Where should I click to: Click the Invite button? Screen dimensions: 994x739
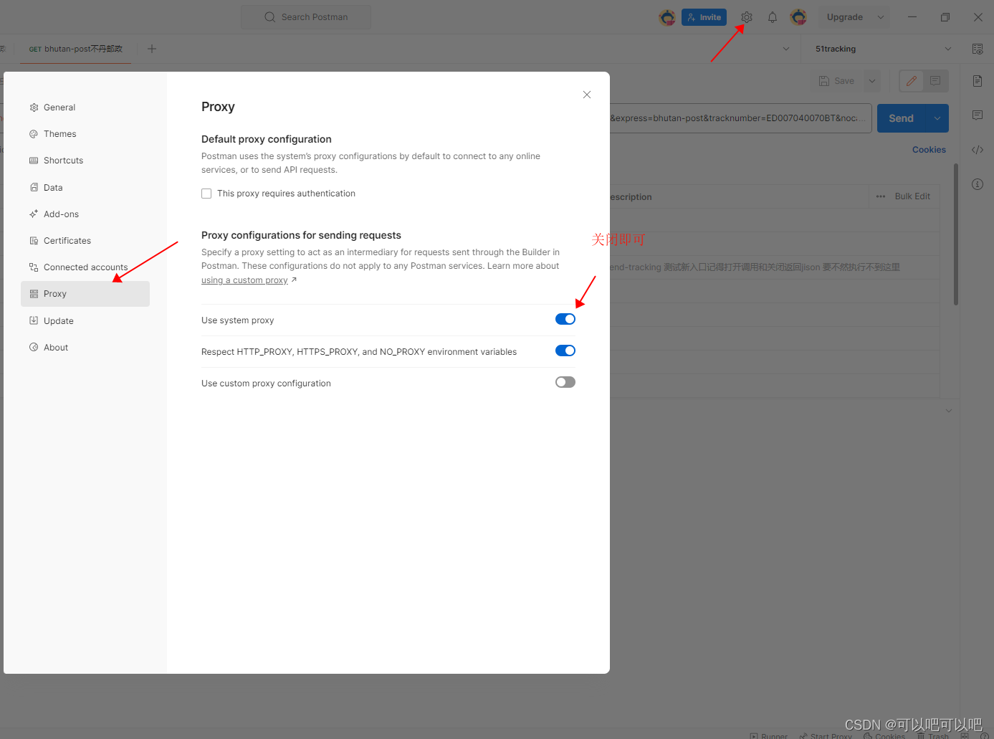(704, 17)
